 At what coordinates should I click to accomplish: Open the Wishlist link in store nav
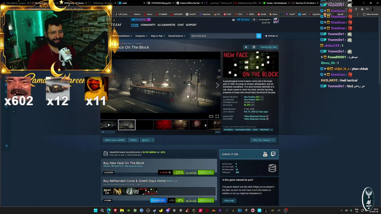coord(271,36)
